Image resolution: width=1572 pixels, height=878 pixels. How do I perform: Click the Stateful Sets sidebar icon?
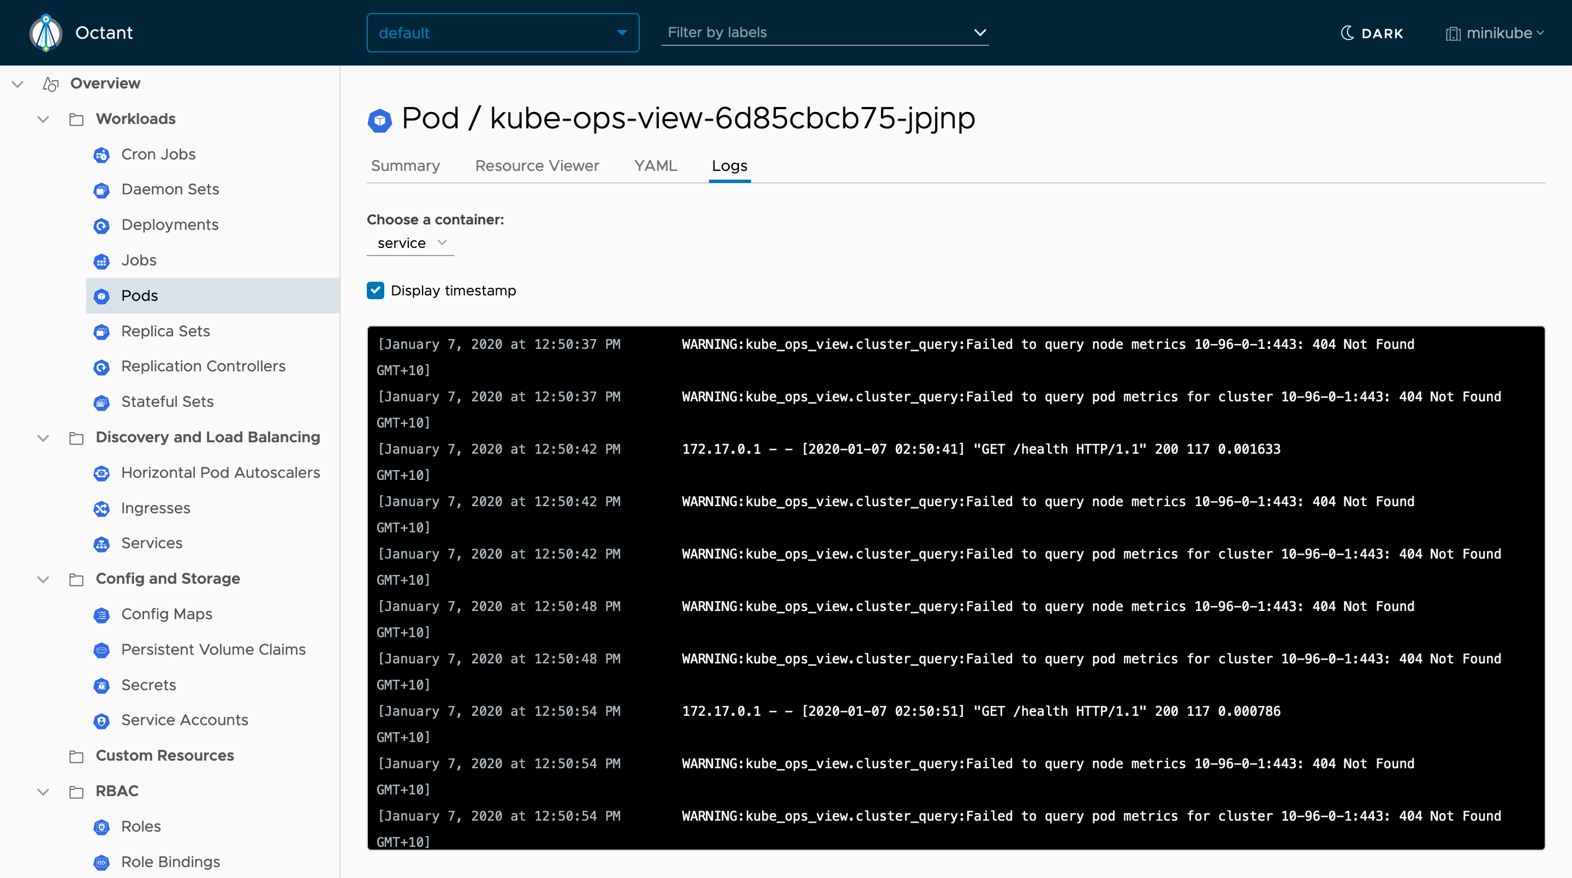(x=102, y=402)
